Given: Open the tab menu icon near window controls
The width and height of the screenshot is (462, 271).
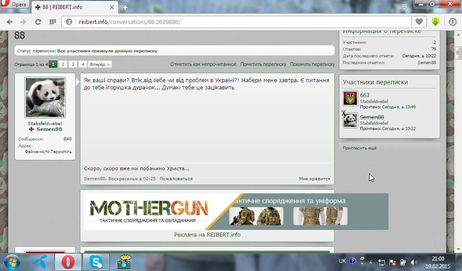Looking at the screenshot, I should 405,7.
